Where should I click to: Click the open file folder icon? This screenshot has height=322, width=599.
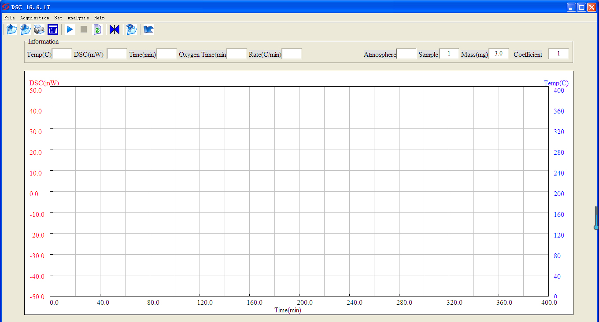[12, 29]
